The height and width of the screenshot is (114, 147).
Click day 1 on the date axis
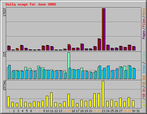click(x=9, y=111)
